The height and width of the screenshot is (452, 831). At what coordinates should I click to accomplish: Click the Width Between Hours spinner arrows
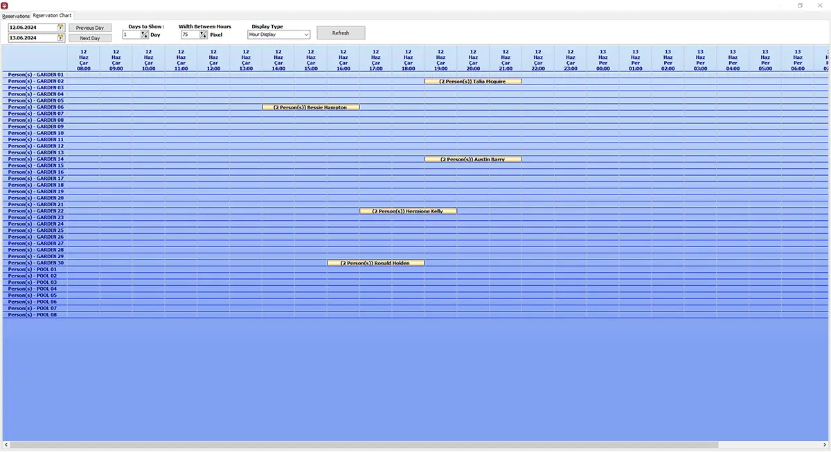coord(204,35)
